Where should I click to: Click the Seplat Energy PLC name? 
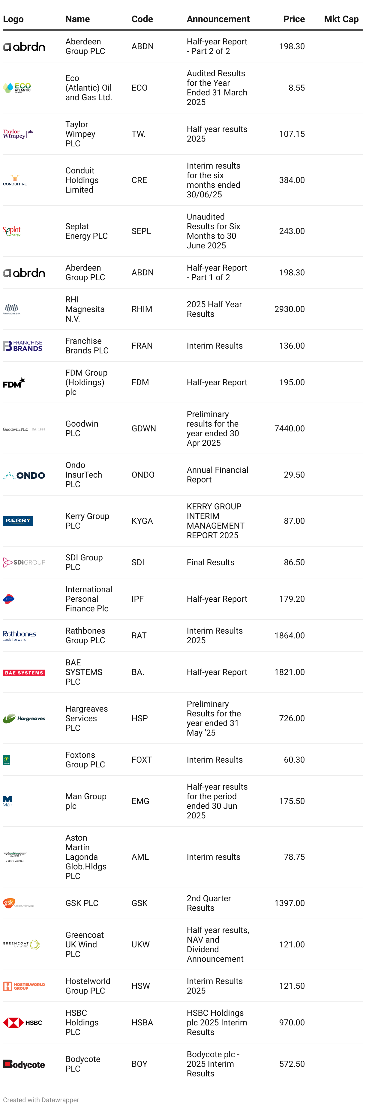click(86, 231)
